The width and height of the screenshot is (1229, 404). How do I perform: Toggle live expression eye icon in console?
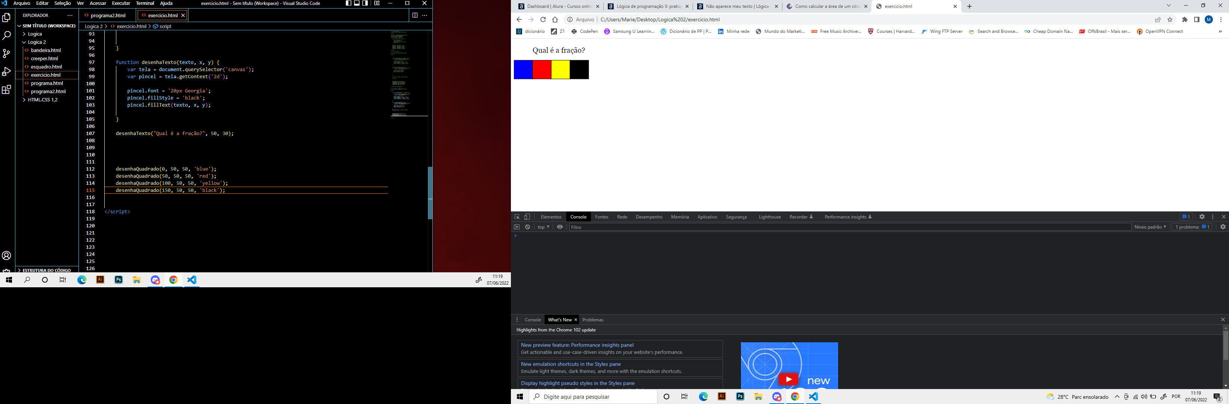point(560,227)
